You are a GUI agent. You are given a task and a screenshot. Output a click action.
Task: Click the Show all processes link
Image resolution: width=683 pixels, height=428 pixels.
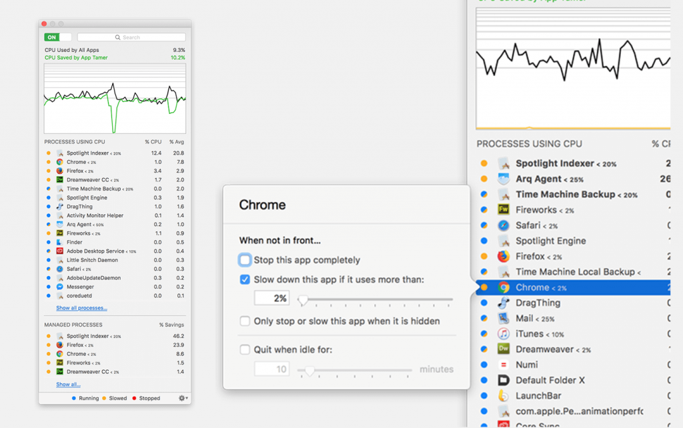click(x=81, y=308)
